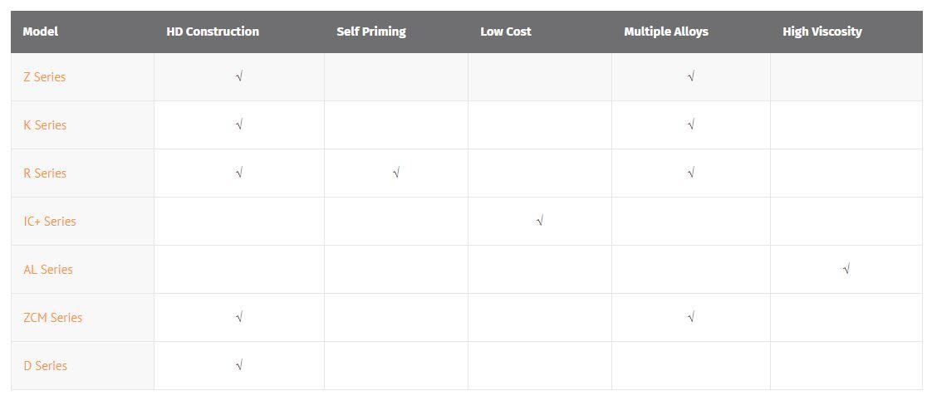Image resolution: width=932 pixels, height=400 pixels.
Task: Open the IC+ Series link
Action: click(x=50, y=222)
